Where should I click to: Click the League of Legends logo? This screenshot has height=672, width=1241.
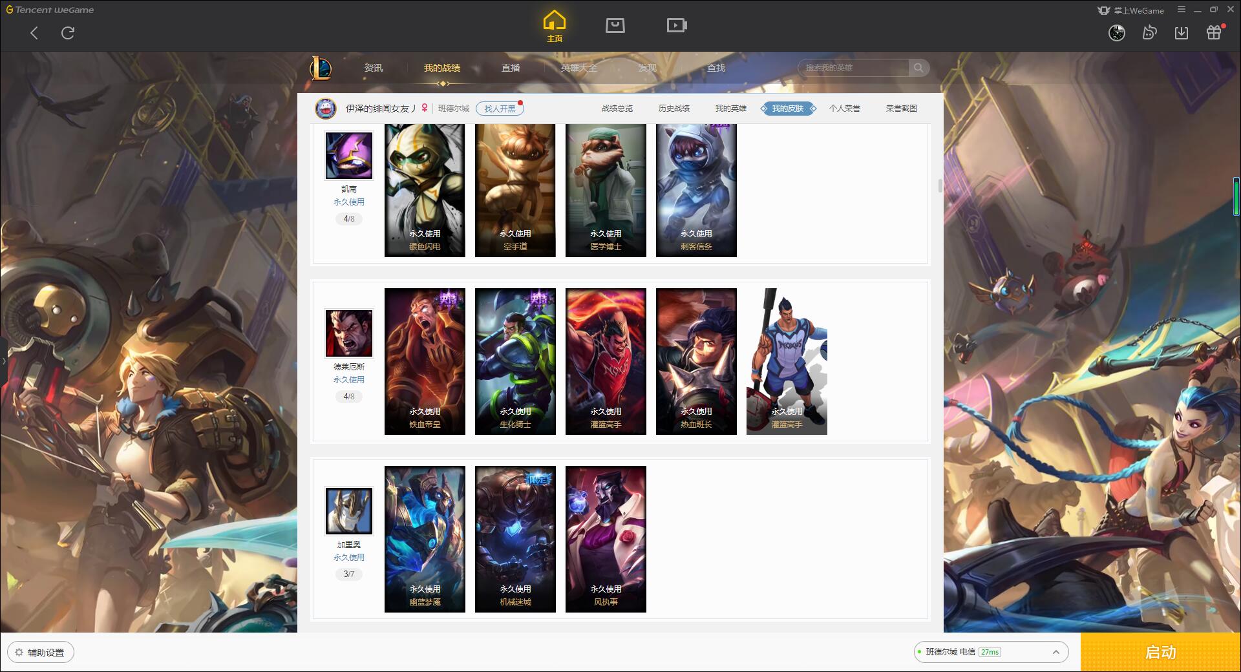click(x=321, y=68)
